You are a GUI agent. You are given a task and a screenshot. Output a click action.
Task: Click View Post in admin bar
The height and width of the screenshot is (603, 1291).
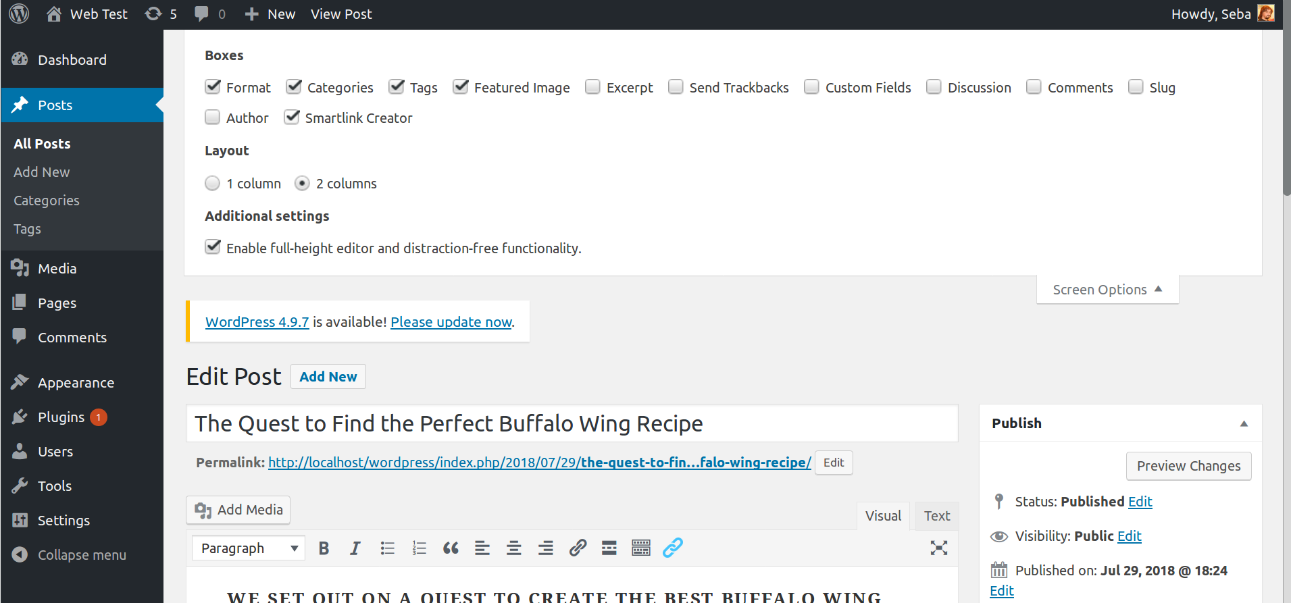(341, 14)
